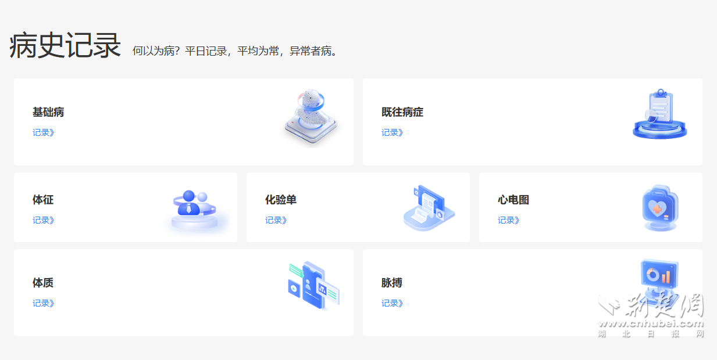Select the 化验单 card title
Viewport: 717px width, 360px height.
point(281,200)
